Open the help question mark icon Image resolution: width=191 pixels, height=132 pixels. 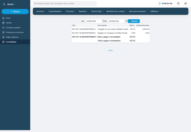pyautogui.click(x=178, y=4)
